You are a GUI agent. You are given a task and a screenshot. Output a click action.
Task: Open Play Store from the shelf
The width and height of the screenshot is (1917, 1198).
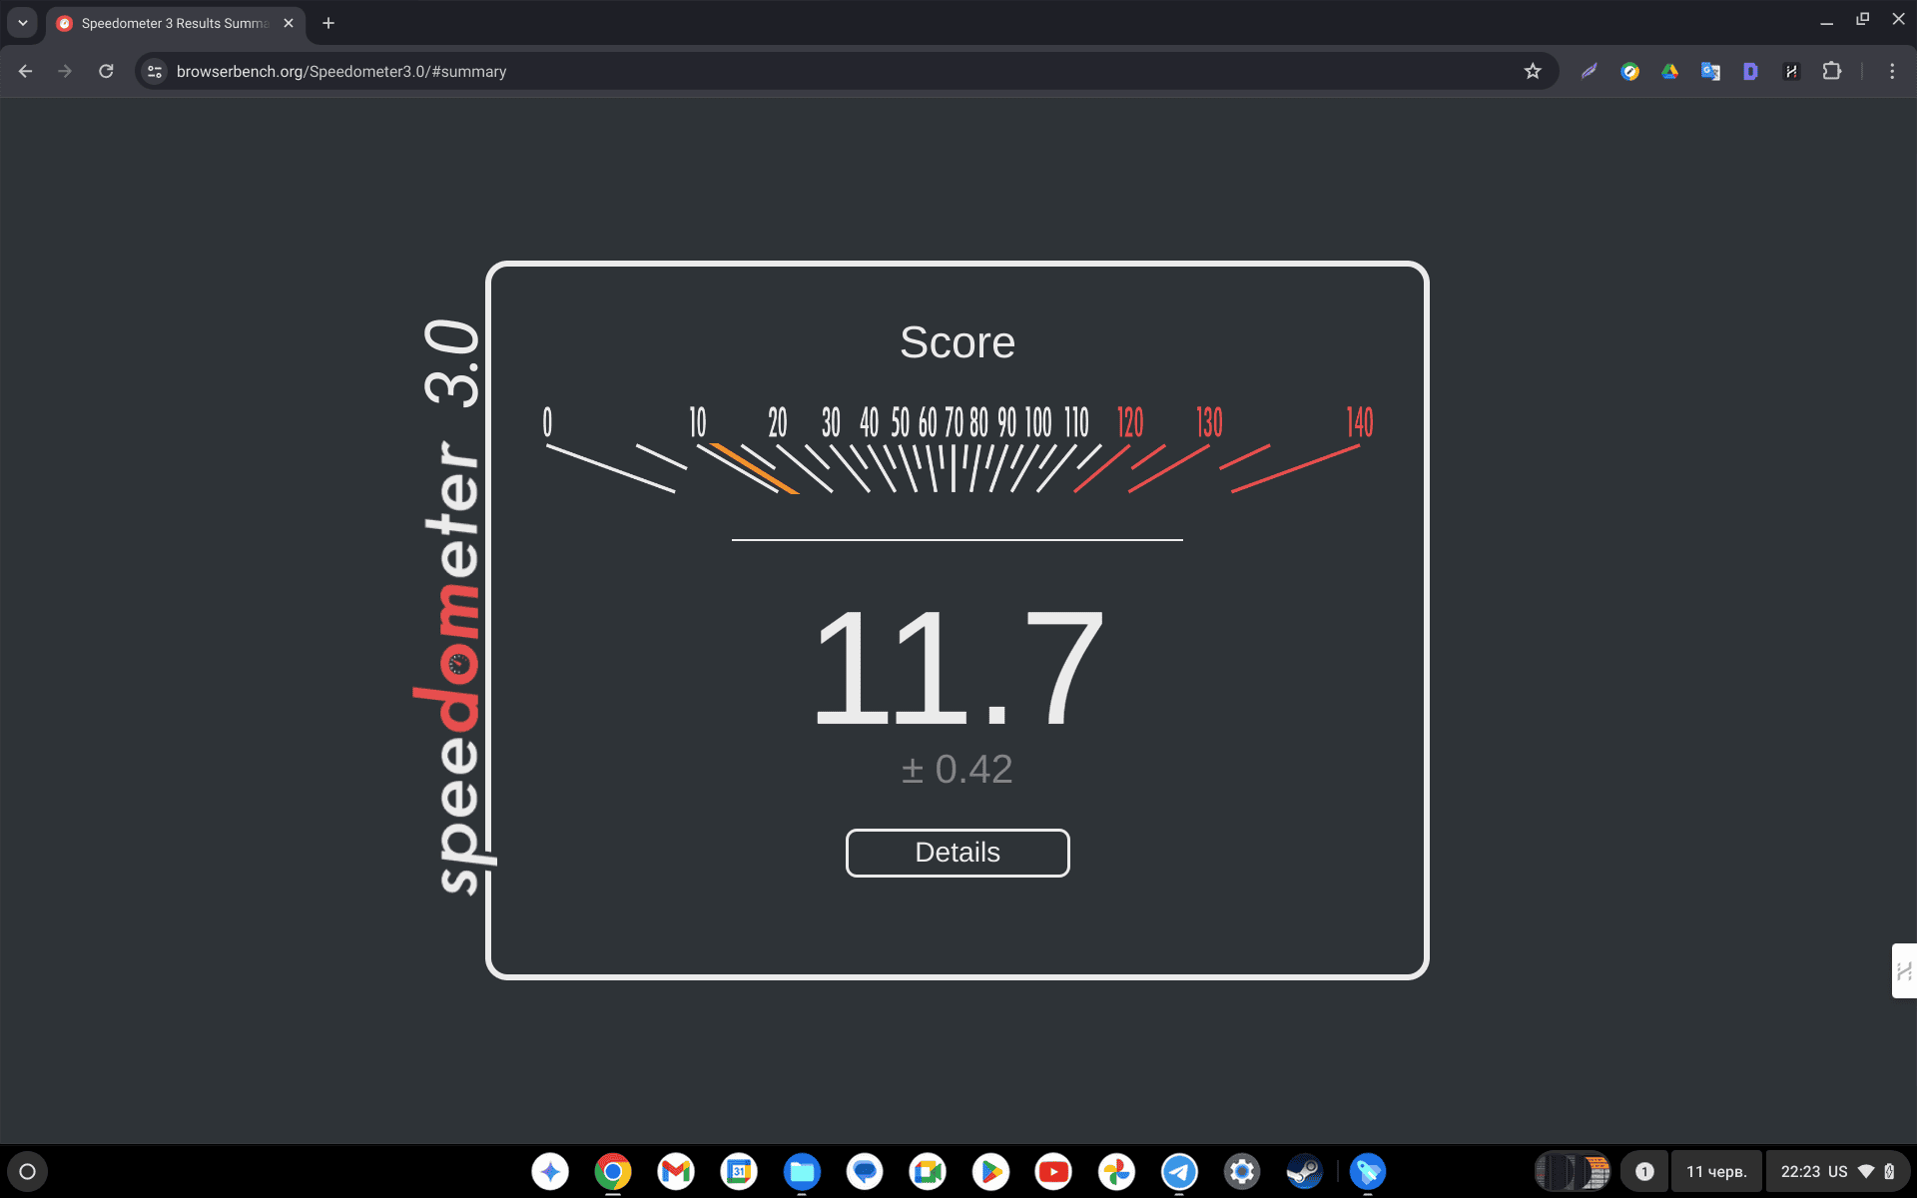[990, 1171]
